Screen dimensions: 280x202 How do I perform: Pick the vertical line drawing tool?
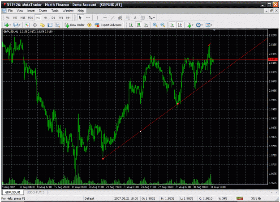97,17
